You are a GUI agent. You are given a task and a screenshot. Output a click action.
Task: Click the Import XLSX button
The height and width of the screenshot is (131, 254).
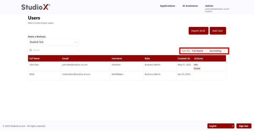198,31
